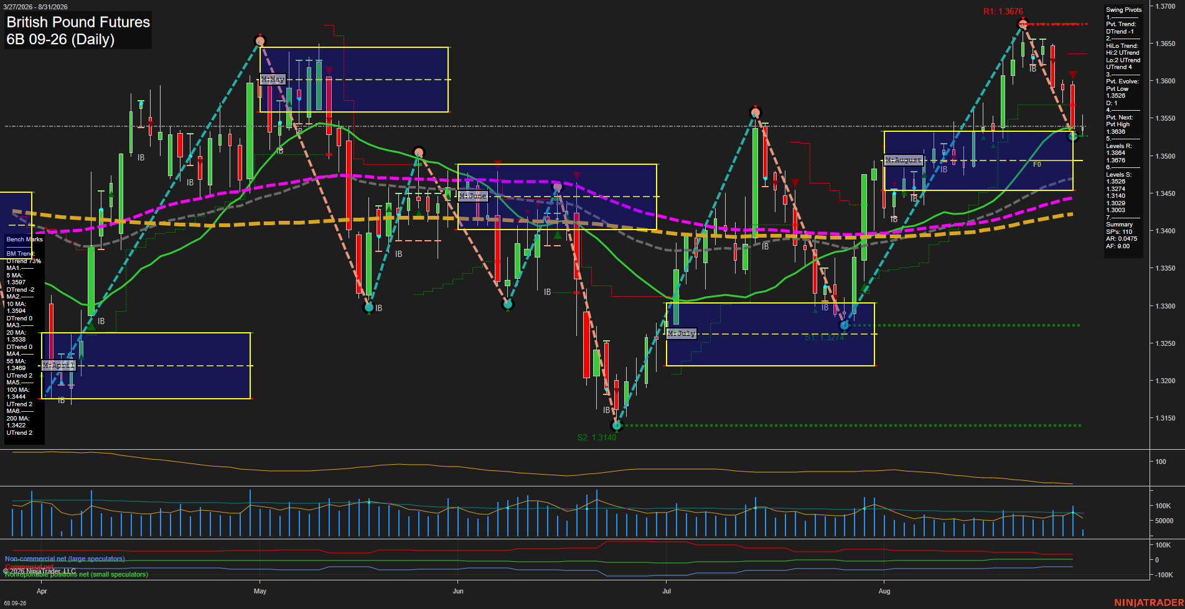
Task: Click the swing high pivot marker at R1 peak
Action: coord(1022,24)
